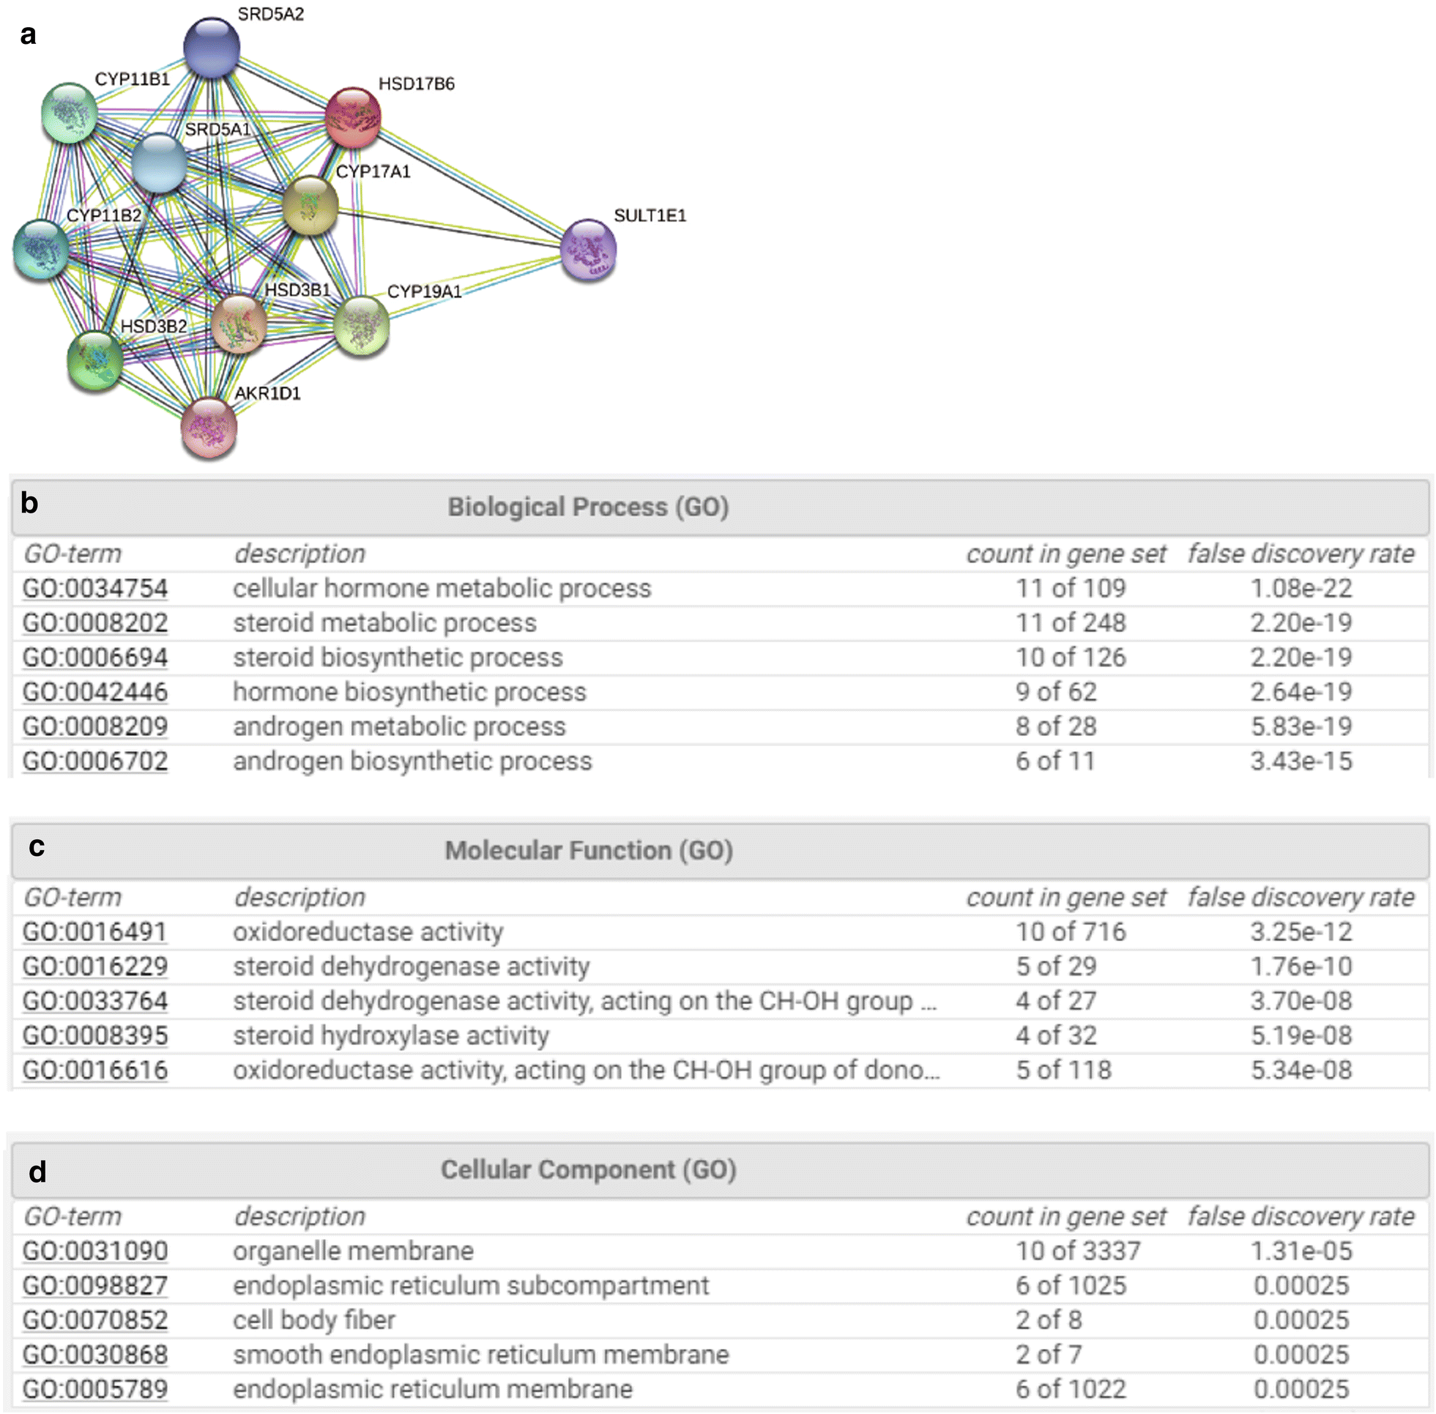Follow the GO:0030868 link
This screenshot has height=1414, width=1436.
pyautogui.click(x=95, y=1355)
